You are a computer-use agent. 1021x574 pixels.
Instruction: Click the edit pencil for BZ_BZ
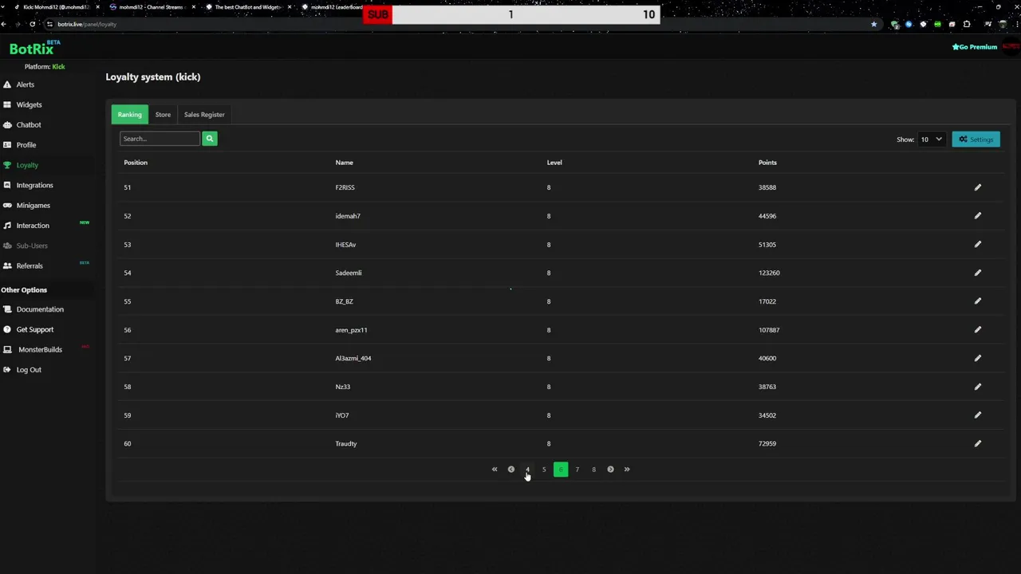pyautogui.click(x=977, y=301)
